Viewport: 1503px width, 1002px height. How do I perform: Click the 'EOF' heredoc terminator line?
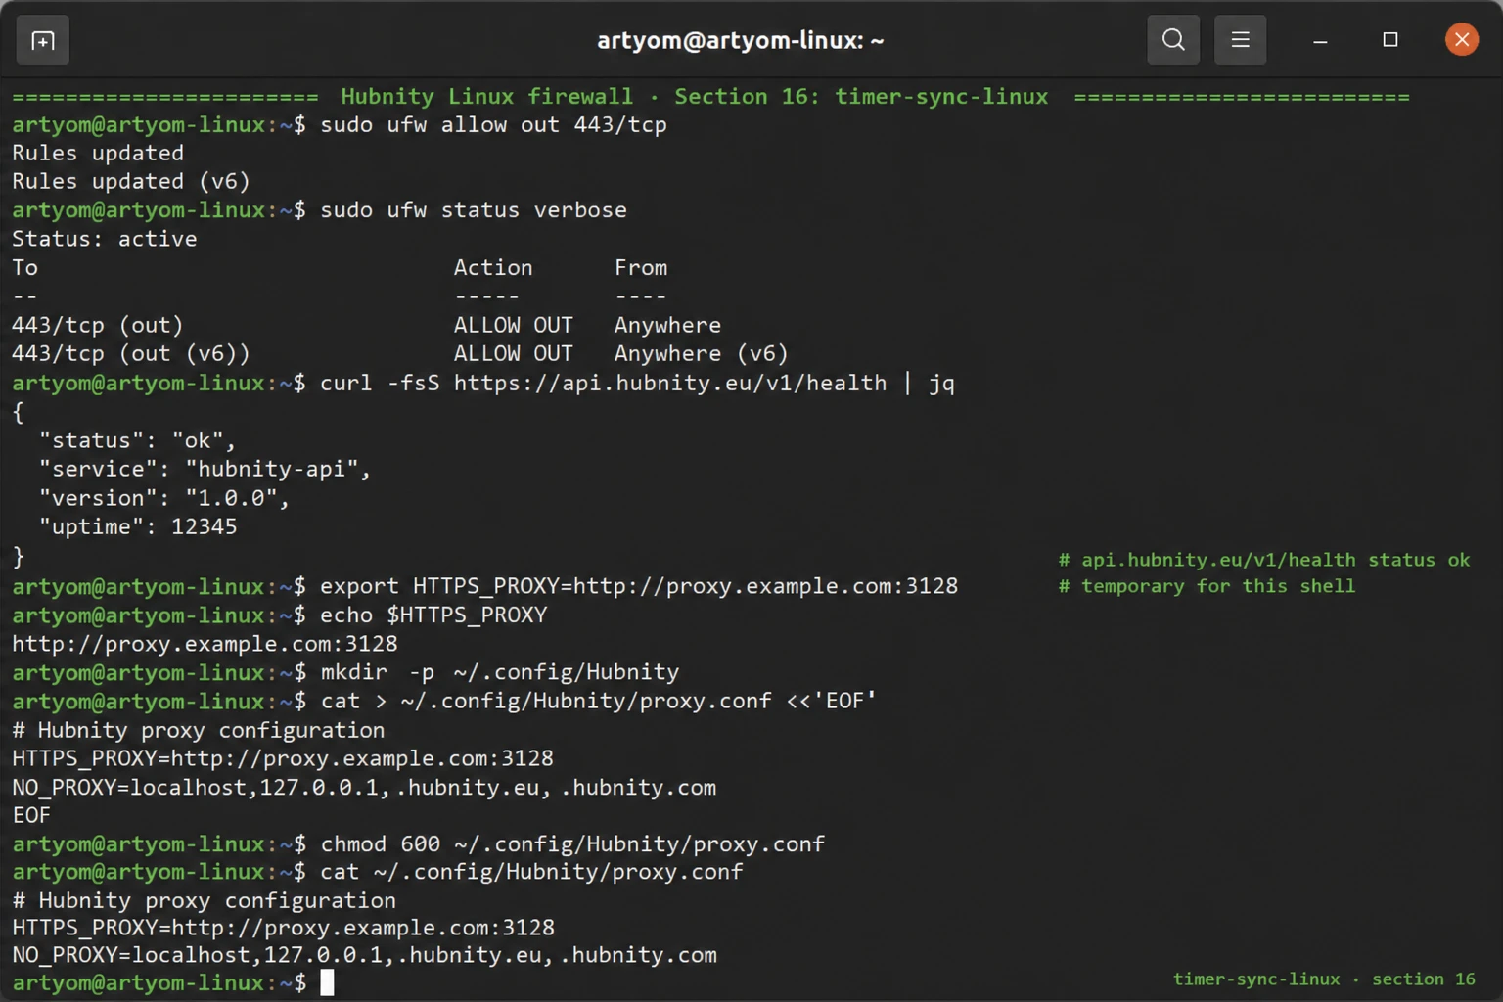click(x=31, y=815)
